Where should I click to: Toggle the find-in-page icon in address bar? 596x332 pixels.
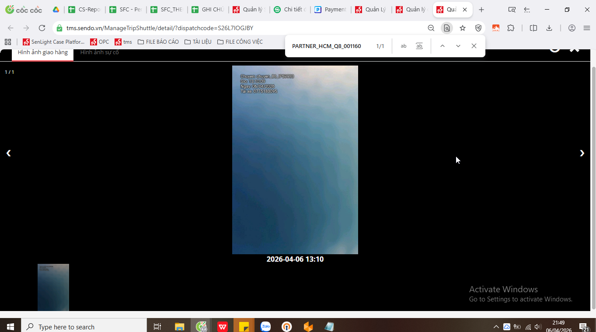[x=446, y=28]
